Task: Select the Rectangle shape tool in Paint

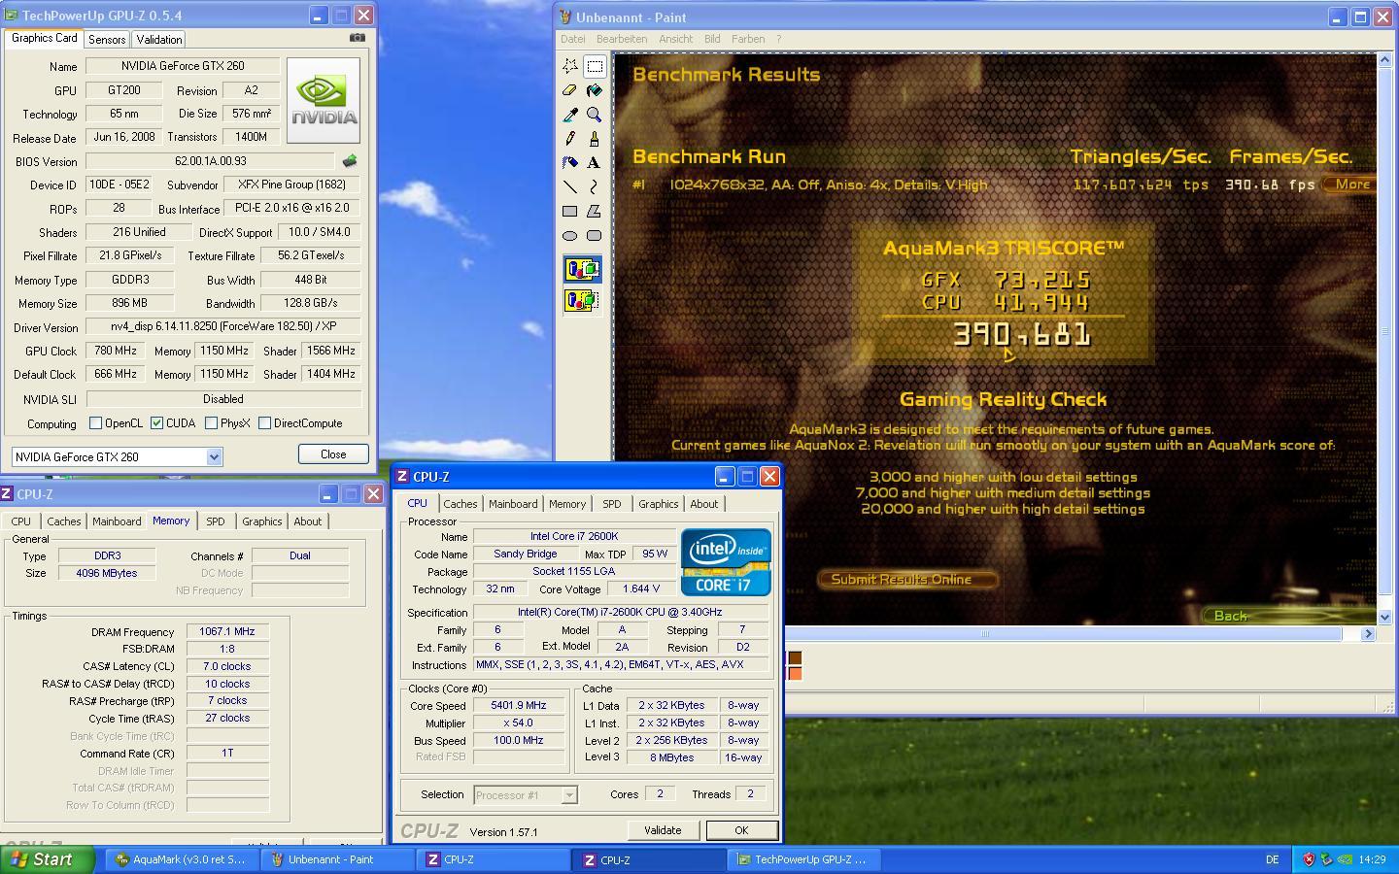Action: 570,211
